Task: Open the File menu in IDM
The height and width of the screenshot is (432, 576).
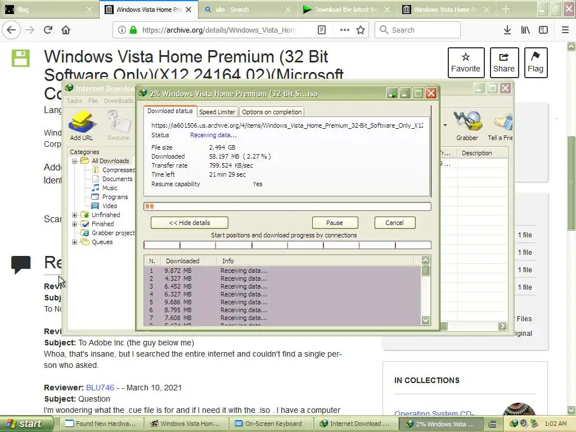Action: point(93,101)
